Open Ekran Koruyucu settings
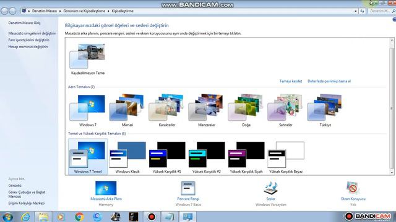Image resolution: width=396 pixels, height=222 pixels. tap(353, 194)
